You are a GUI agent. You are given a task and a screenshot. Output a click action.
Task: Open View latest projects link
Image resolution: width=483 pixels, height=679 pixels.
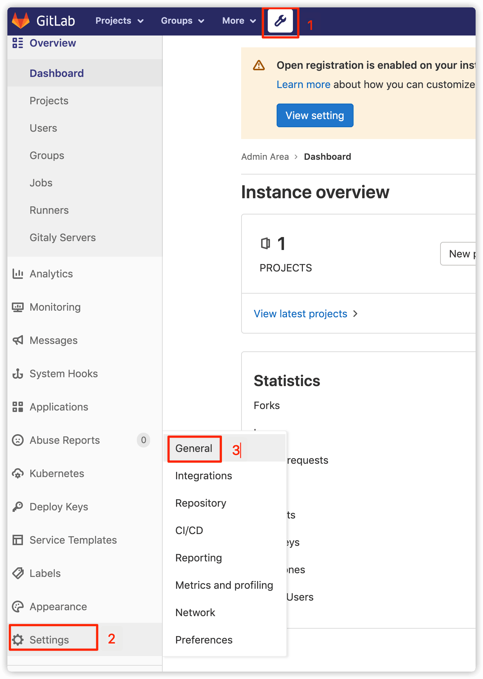pos(301,314)
